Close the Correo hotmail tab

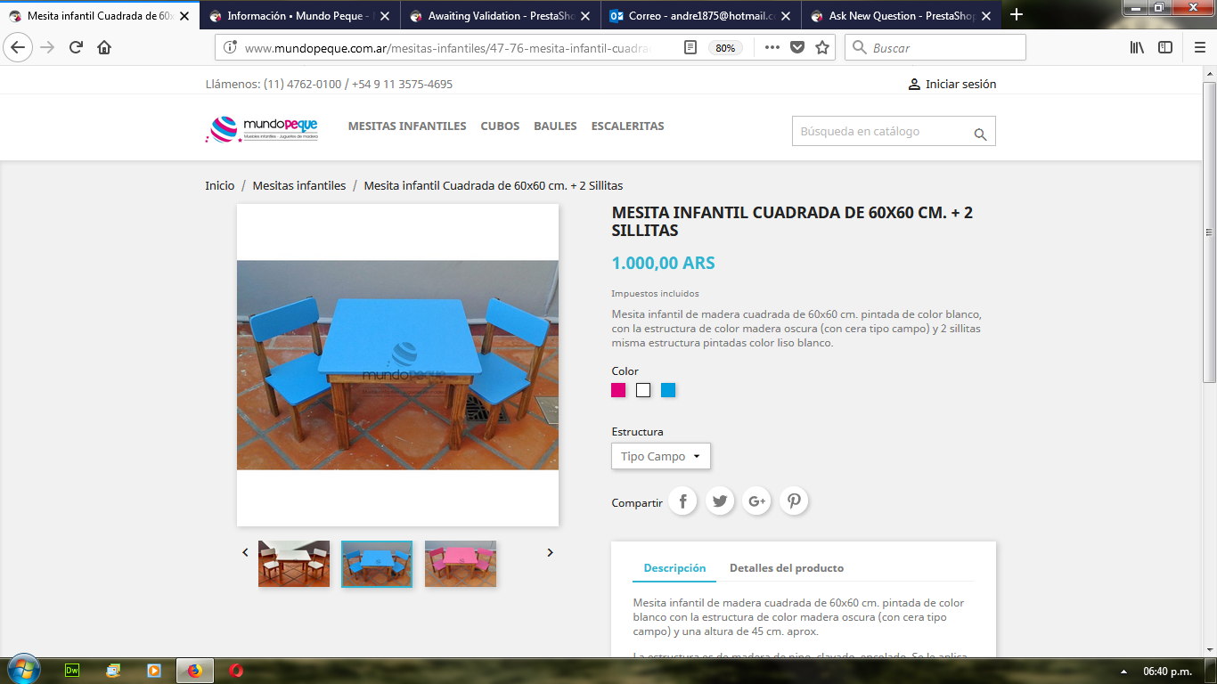[786, 15]
